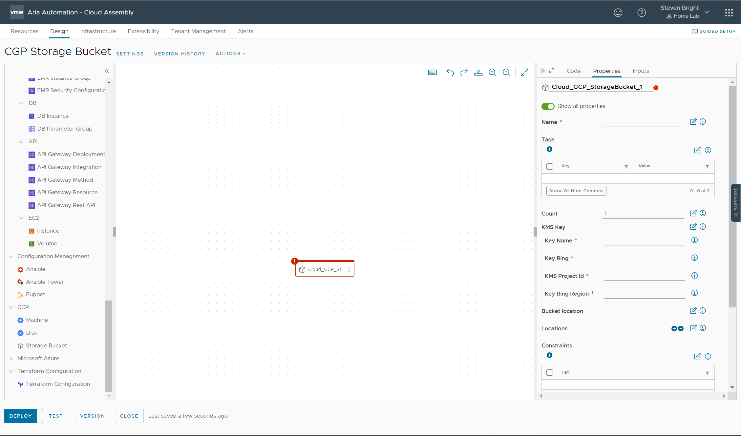This screenshot has height=436, width=741.
Task: Toggle Show all properties switch
Action: 548,106
